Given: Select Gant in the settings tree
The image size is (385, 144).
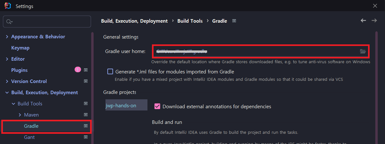Looking at the screenshot, I should click(29, 137).
